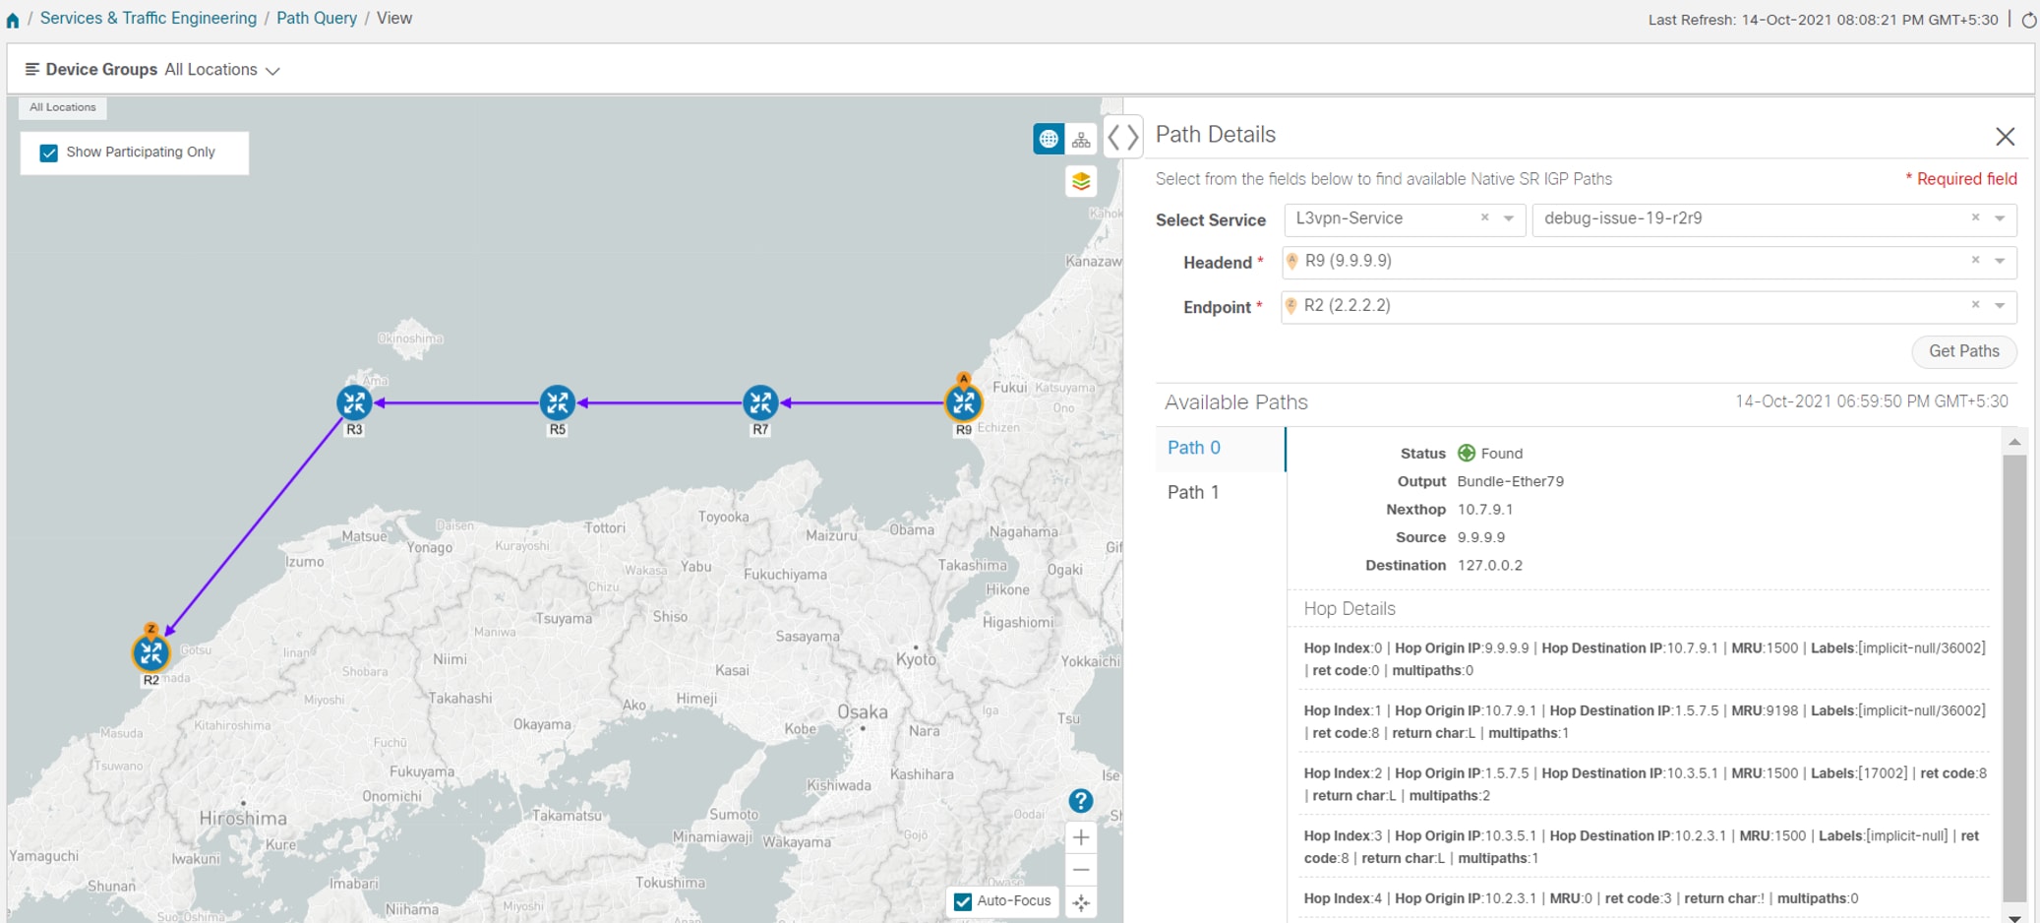Switch to geographical globe map view
2040x923 pixels.
click(x=1049, y=139)
